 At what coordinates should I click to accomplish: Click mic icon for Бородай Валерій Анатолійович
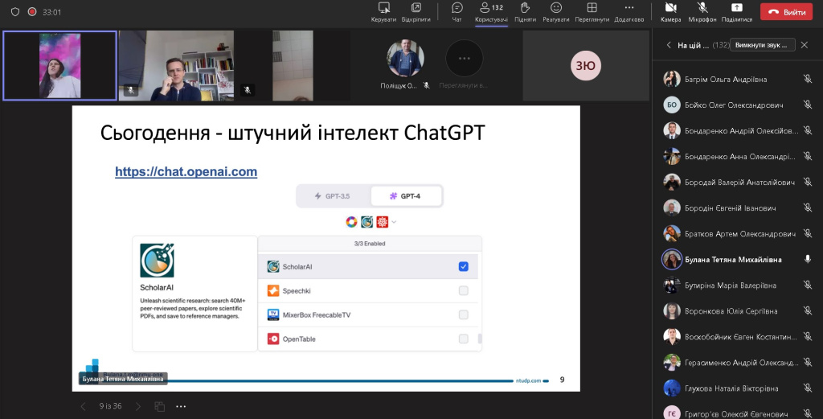(807, 183)
